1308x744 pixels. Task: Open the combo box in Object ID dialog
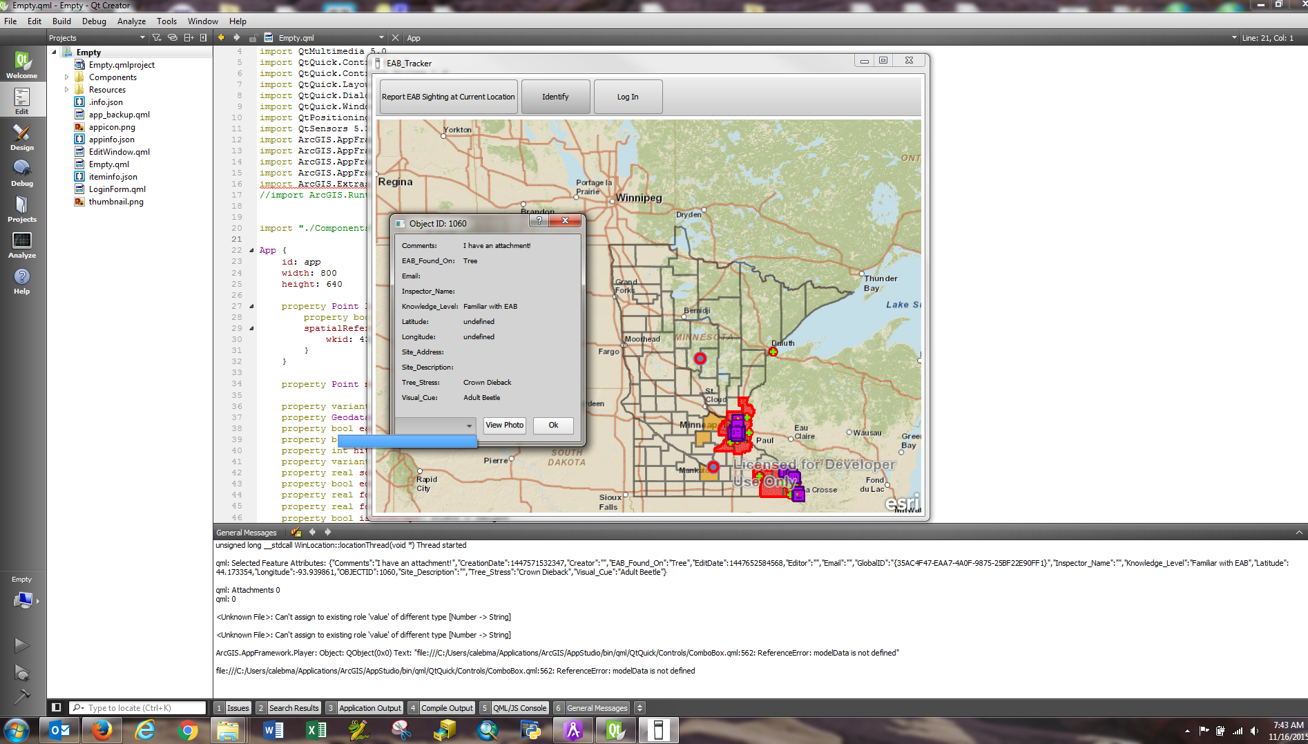click(434, 426)
